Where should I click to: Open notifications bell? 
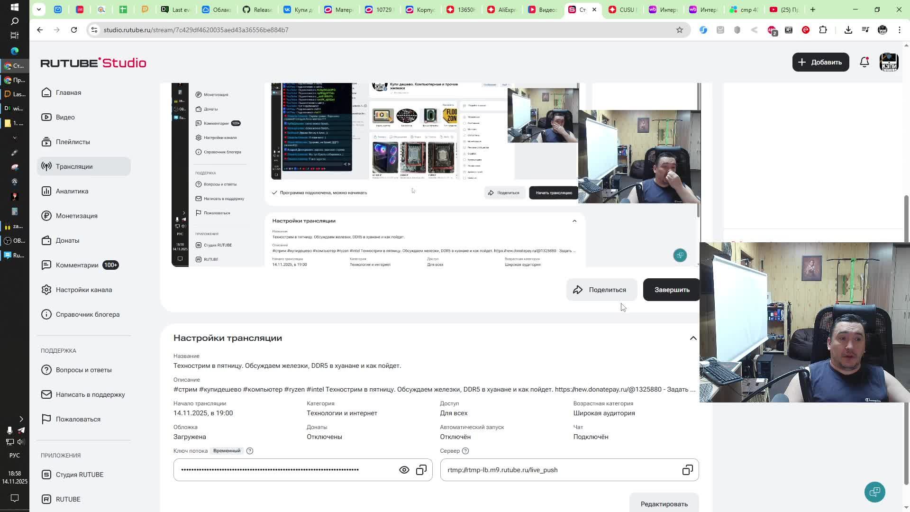[x=864, y=62]
